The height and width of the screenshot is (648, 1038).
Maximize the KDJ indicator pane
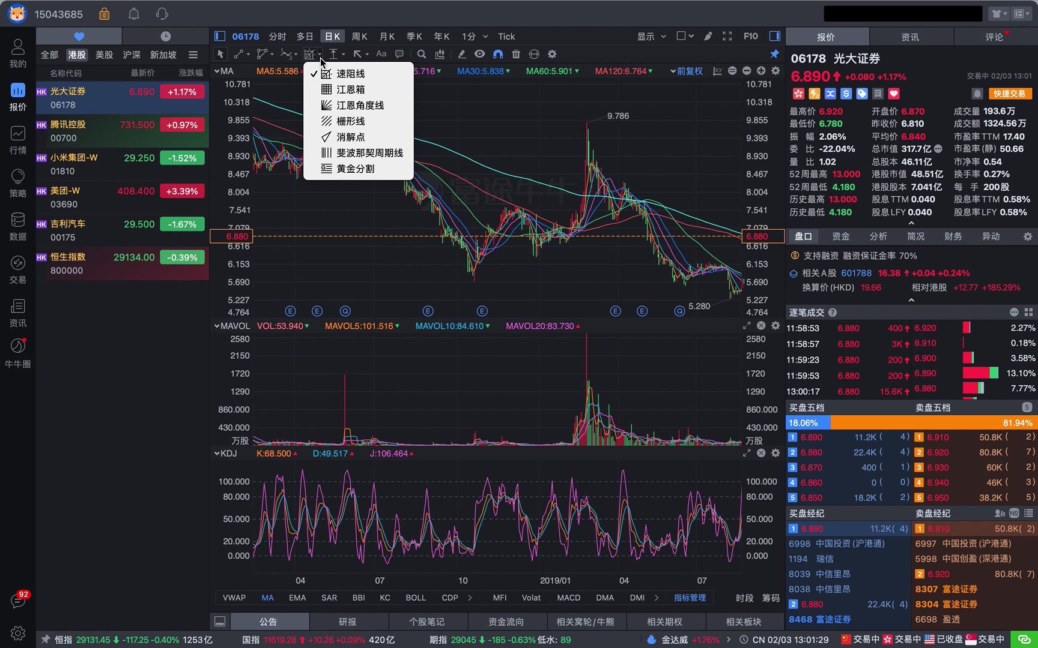tap(747, 453)
